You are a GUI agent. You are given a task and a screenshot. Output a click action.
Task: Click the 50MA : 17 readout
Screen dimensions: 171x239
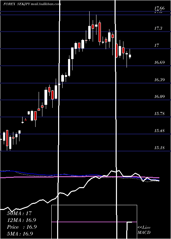(20, 213)
